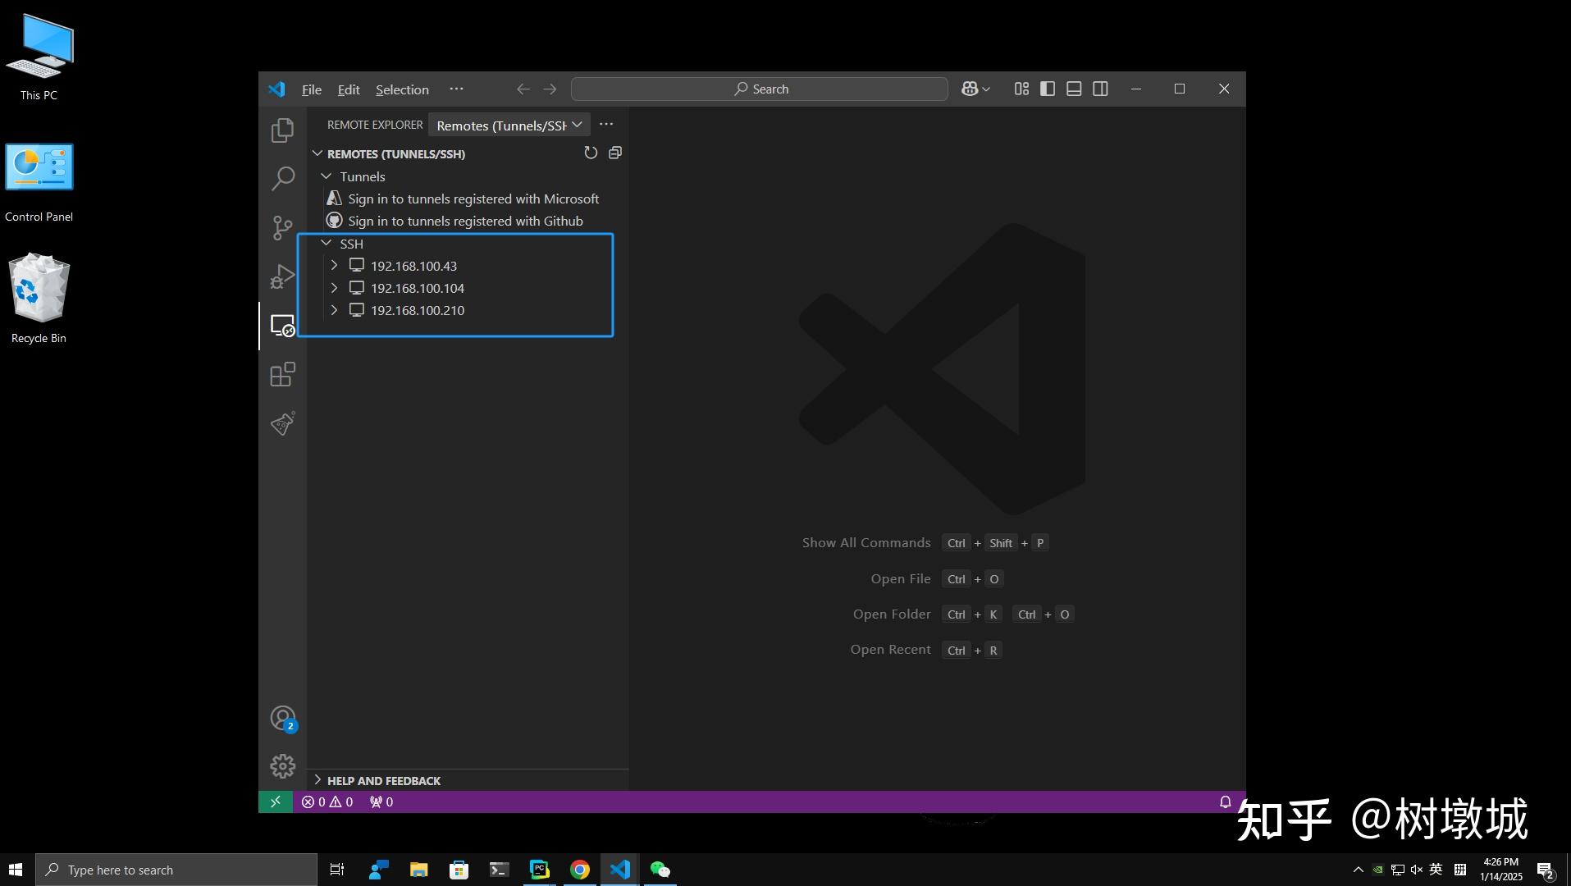Open the Explorer sidebar icon

[281, 130]
